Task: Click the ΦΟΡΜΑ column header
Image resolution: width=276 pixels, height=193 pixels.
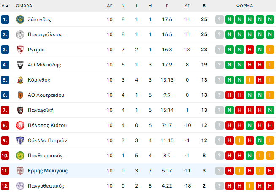Action: (x=244, y=6)
